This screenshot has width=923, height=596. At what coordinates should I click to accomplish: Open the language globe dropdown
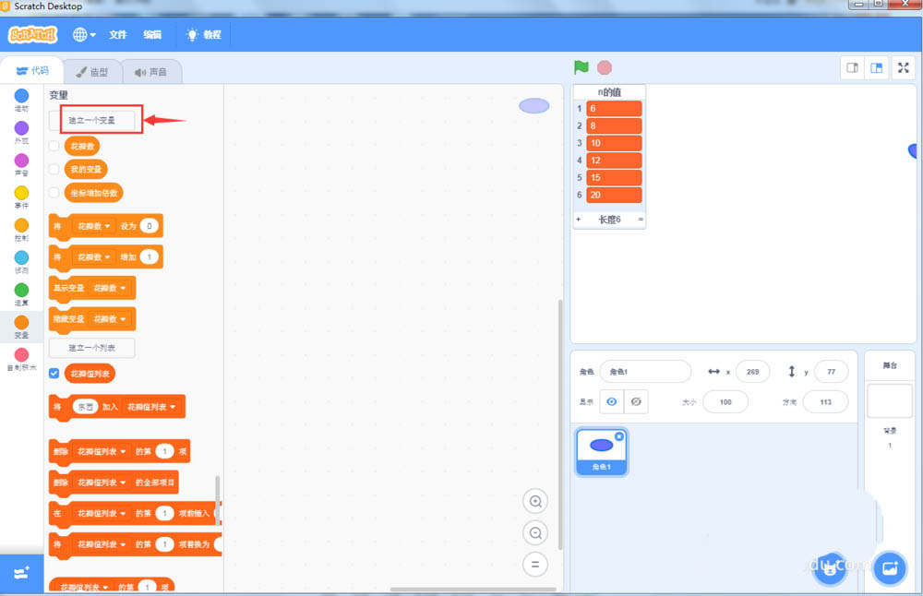(83, 34)
